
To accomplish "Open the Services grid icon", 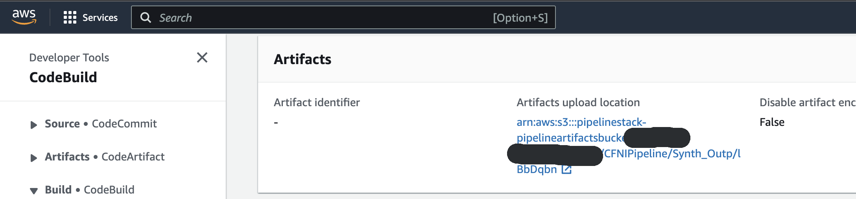I will tap(70, 17).
